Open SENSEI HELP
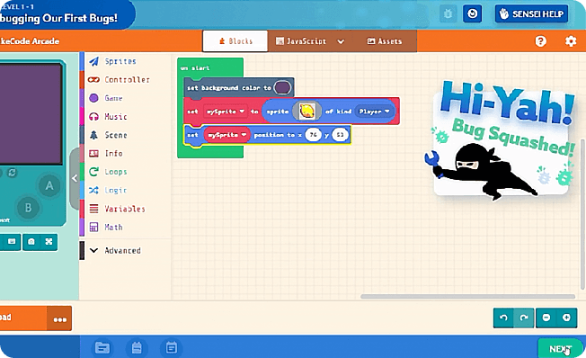 pyautogui.click(x=531, y=13)
